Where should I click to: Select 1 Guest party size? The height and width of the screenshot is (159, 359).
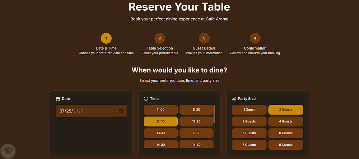coord(249,110)
